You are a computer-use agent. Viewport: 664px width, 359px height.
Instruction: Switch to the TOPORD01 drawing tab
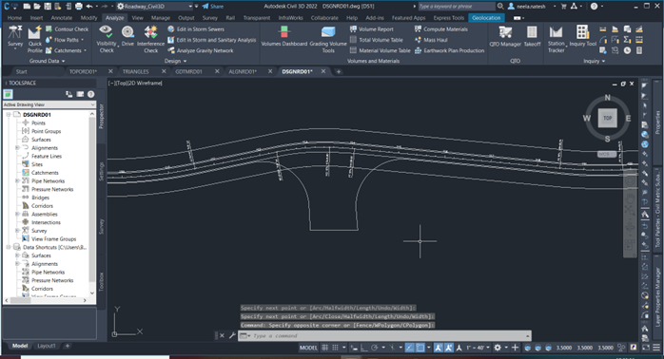[83, 71]
